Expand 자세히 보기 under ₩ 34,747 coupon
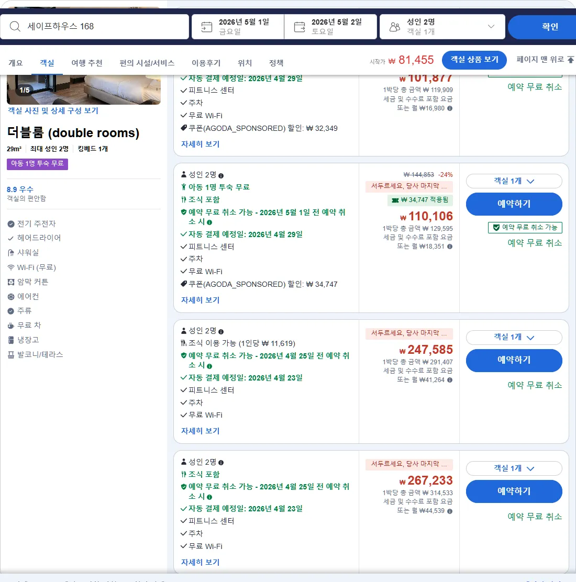Screen dimensions: 576x582 coord(200,300)
